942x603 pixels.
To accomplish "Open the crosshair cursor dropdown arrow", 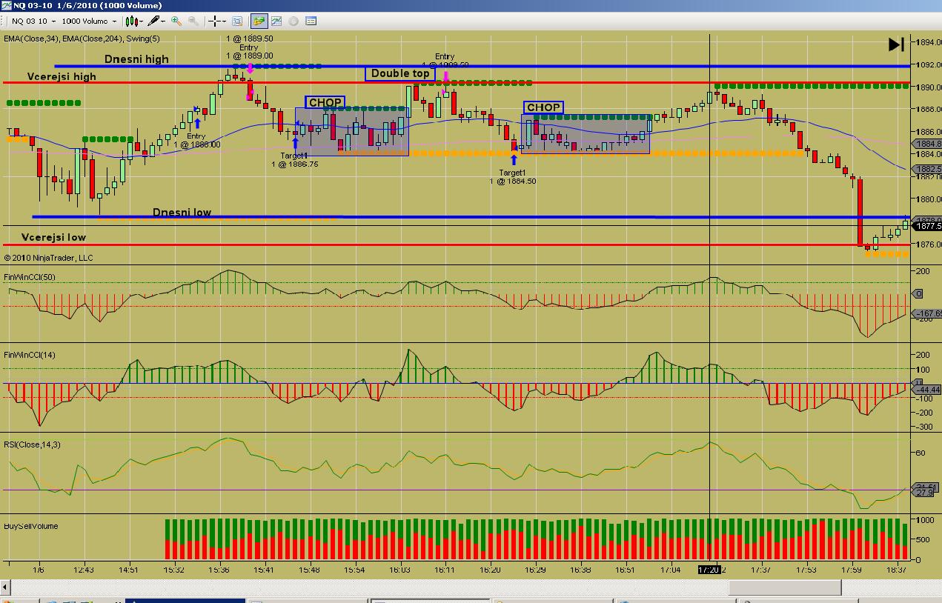I will click(x=225, y=21).
